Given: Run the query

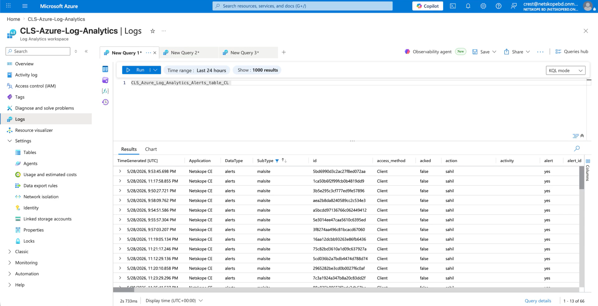Looking at the screenshot, I should click(136, 70).
